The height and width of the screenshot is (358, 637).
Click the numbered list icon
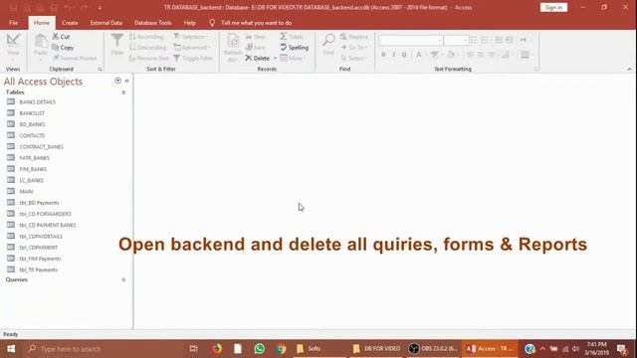pos(485,40)
